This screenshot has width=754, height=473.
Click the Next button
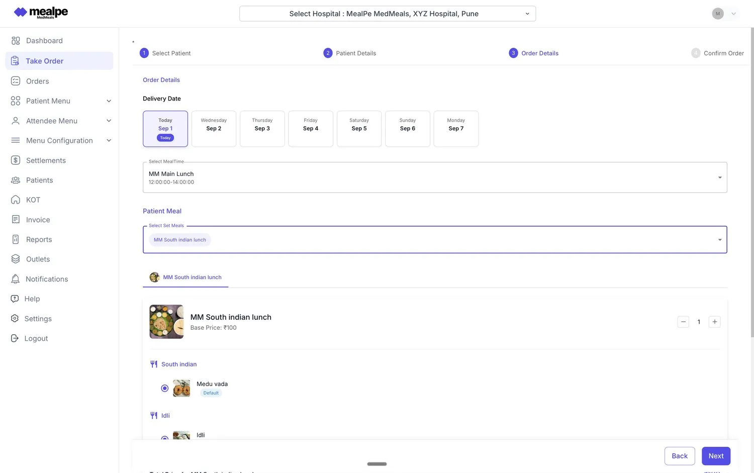[716, 456]
